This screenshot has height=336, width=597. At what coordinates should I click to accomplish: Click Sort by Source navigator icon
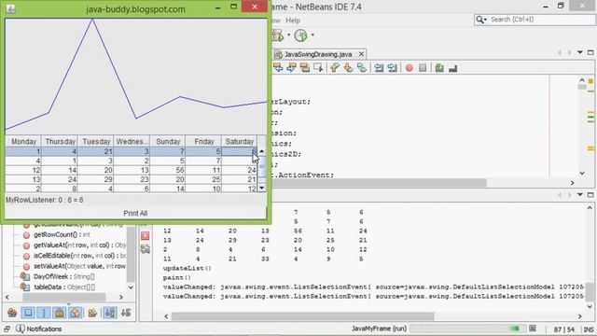tap(126, 313)
